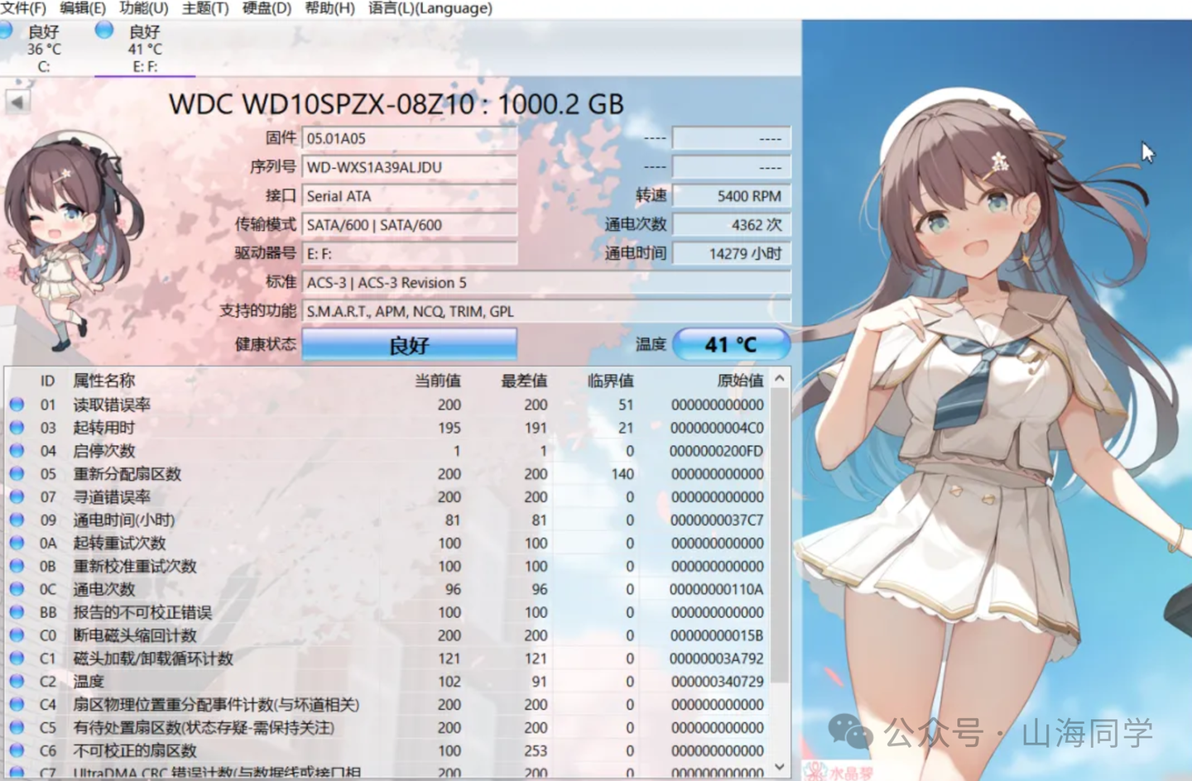Click the status dot for row 05 重新分配扇区数
The width and height of the screenshot is (1192, 781).
[x=17, y=474]
